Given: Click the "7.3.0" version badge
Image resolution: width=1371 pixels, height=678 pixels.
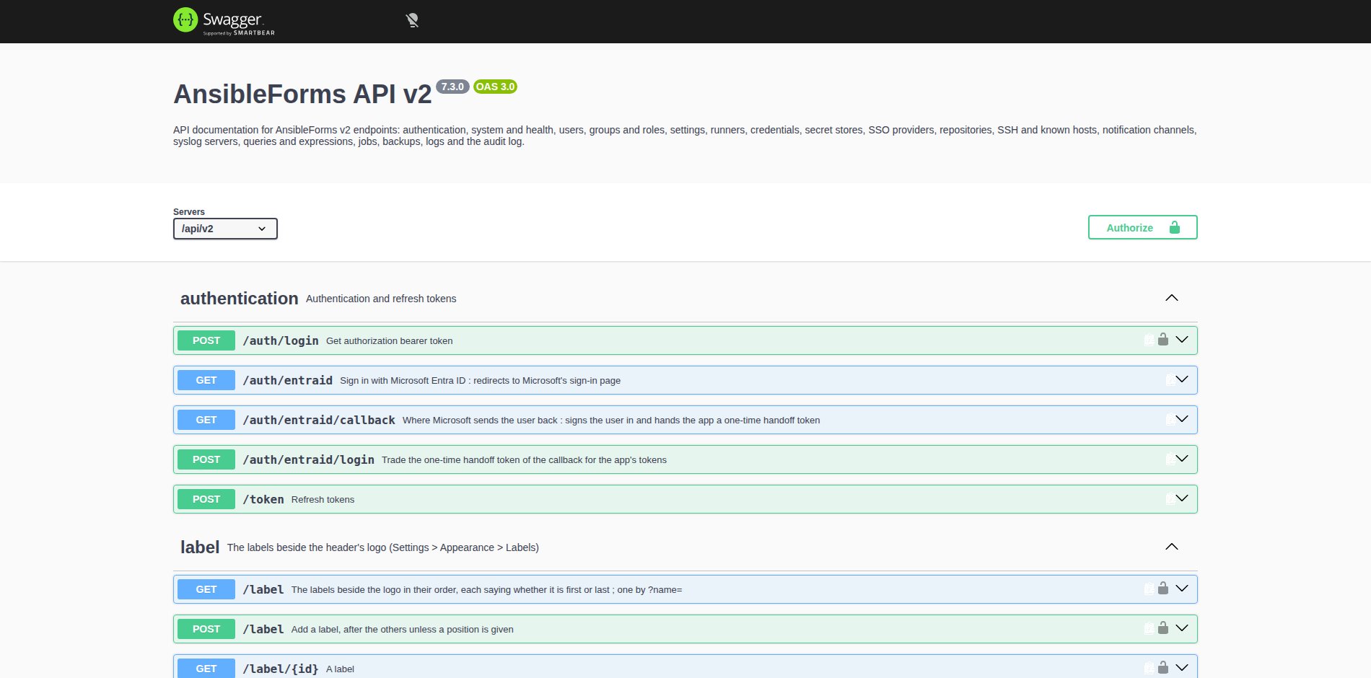Looking at the screenshot, I should tap(452, 87).
